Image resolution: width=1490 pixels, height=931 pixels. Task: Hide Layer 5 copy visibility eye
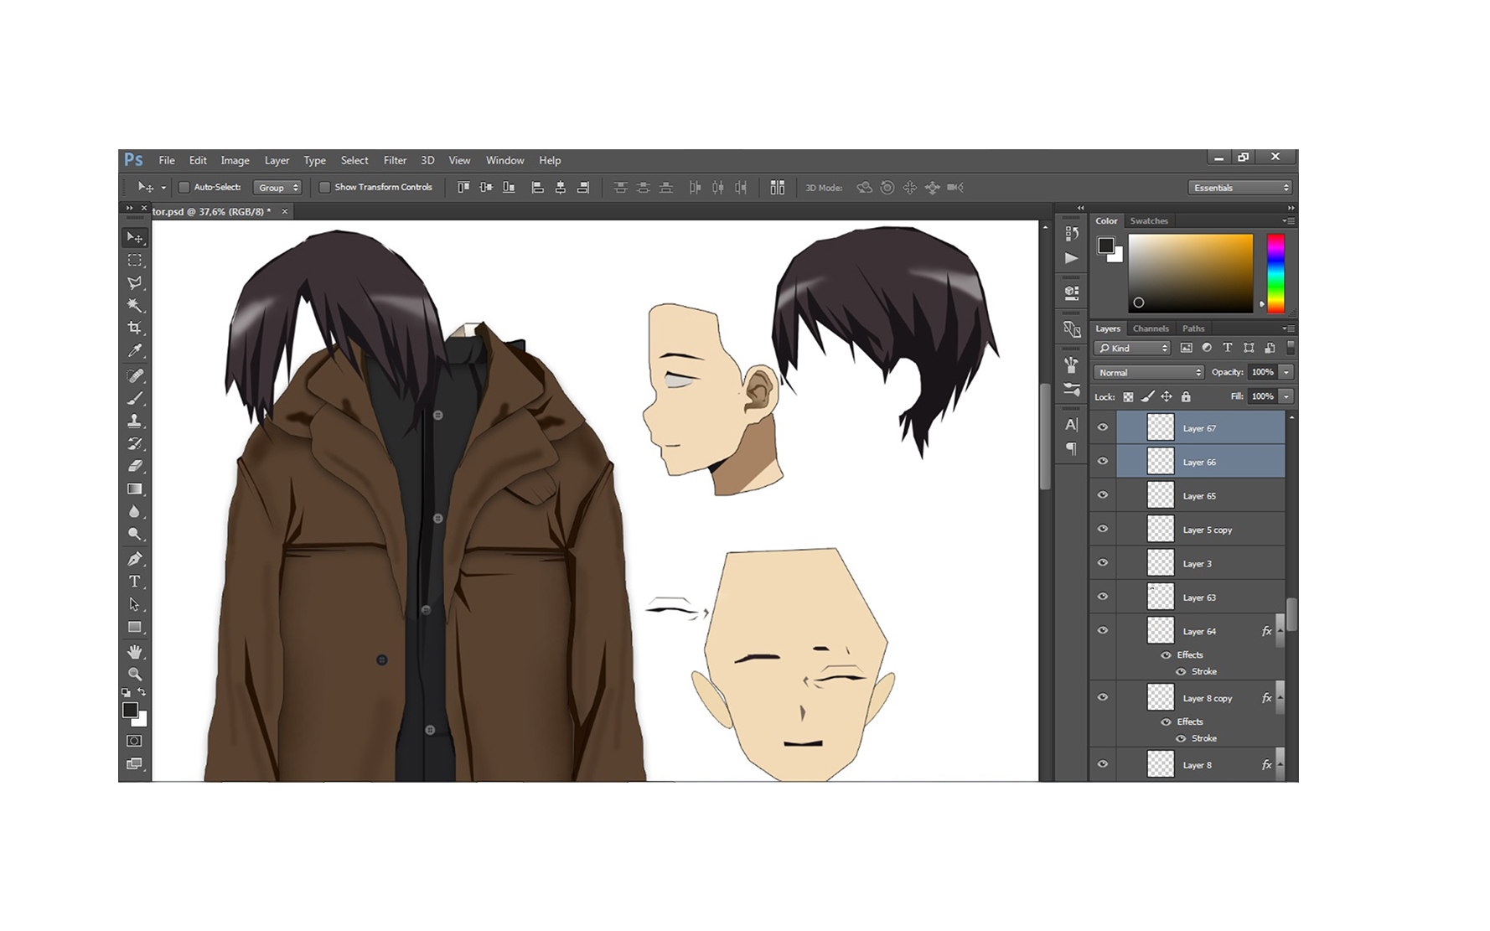point(1103,529)
